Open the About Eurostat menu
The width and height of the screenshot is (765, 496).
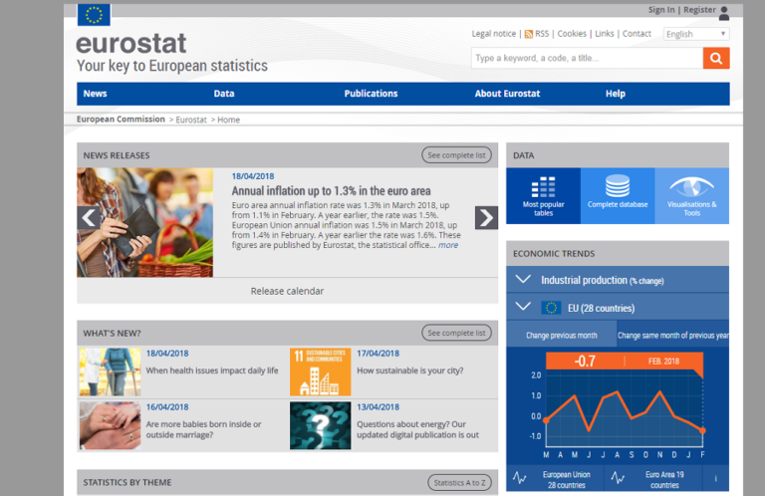pyautogui.click(x=507, y=94)
